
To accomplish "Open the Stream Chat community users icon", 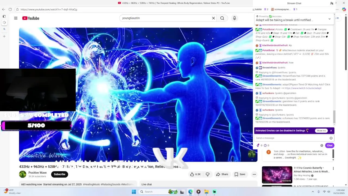I will [332, 3].
